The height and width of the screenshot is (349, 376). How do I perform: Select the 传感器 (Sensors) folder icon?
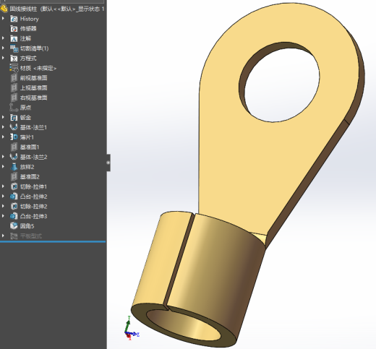(14, 29)
